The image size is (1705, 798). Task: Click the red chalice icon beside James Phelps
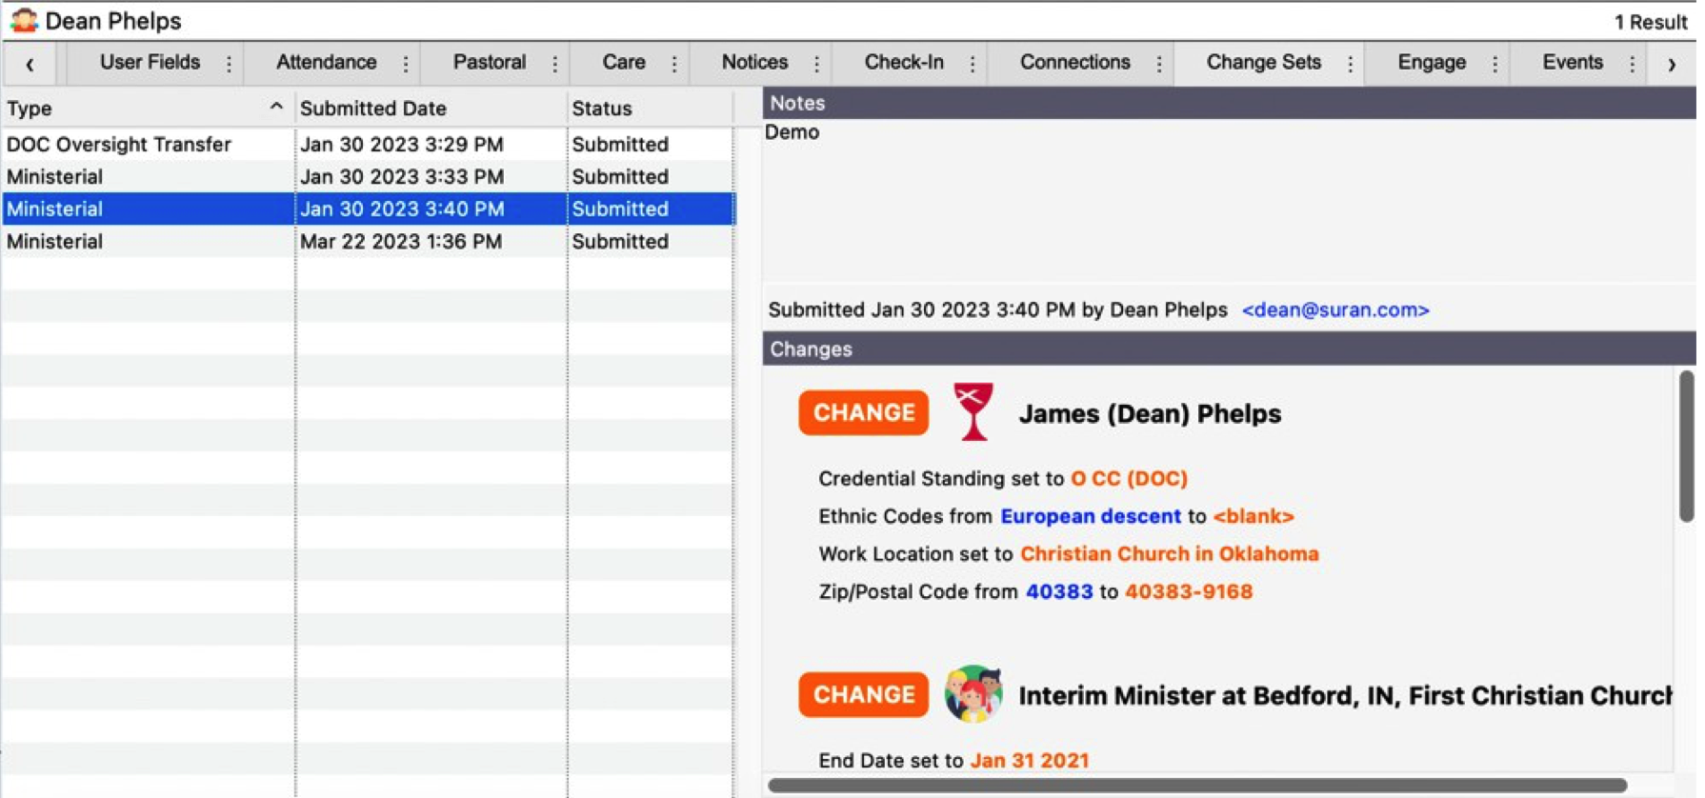click(973, 412)
